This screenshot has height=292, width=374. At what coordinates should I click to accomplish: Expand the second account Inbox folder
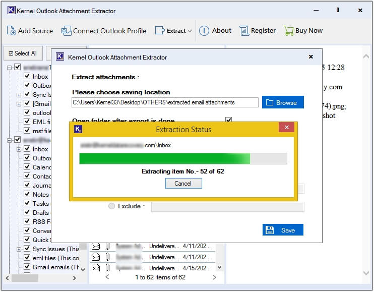tap(19, 149)
